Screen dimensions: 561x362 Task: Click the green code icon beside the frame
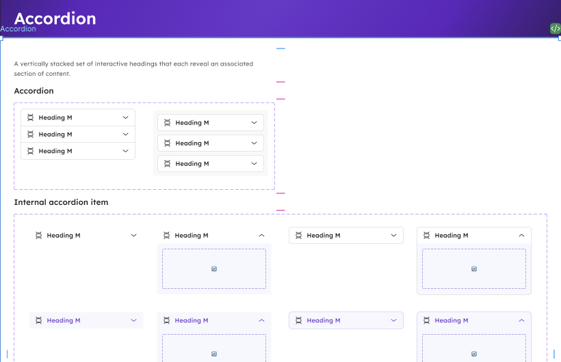(556, 29)
